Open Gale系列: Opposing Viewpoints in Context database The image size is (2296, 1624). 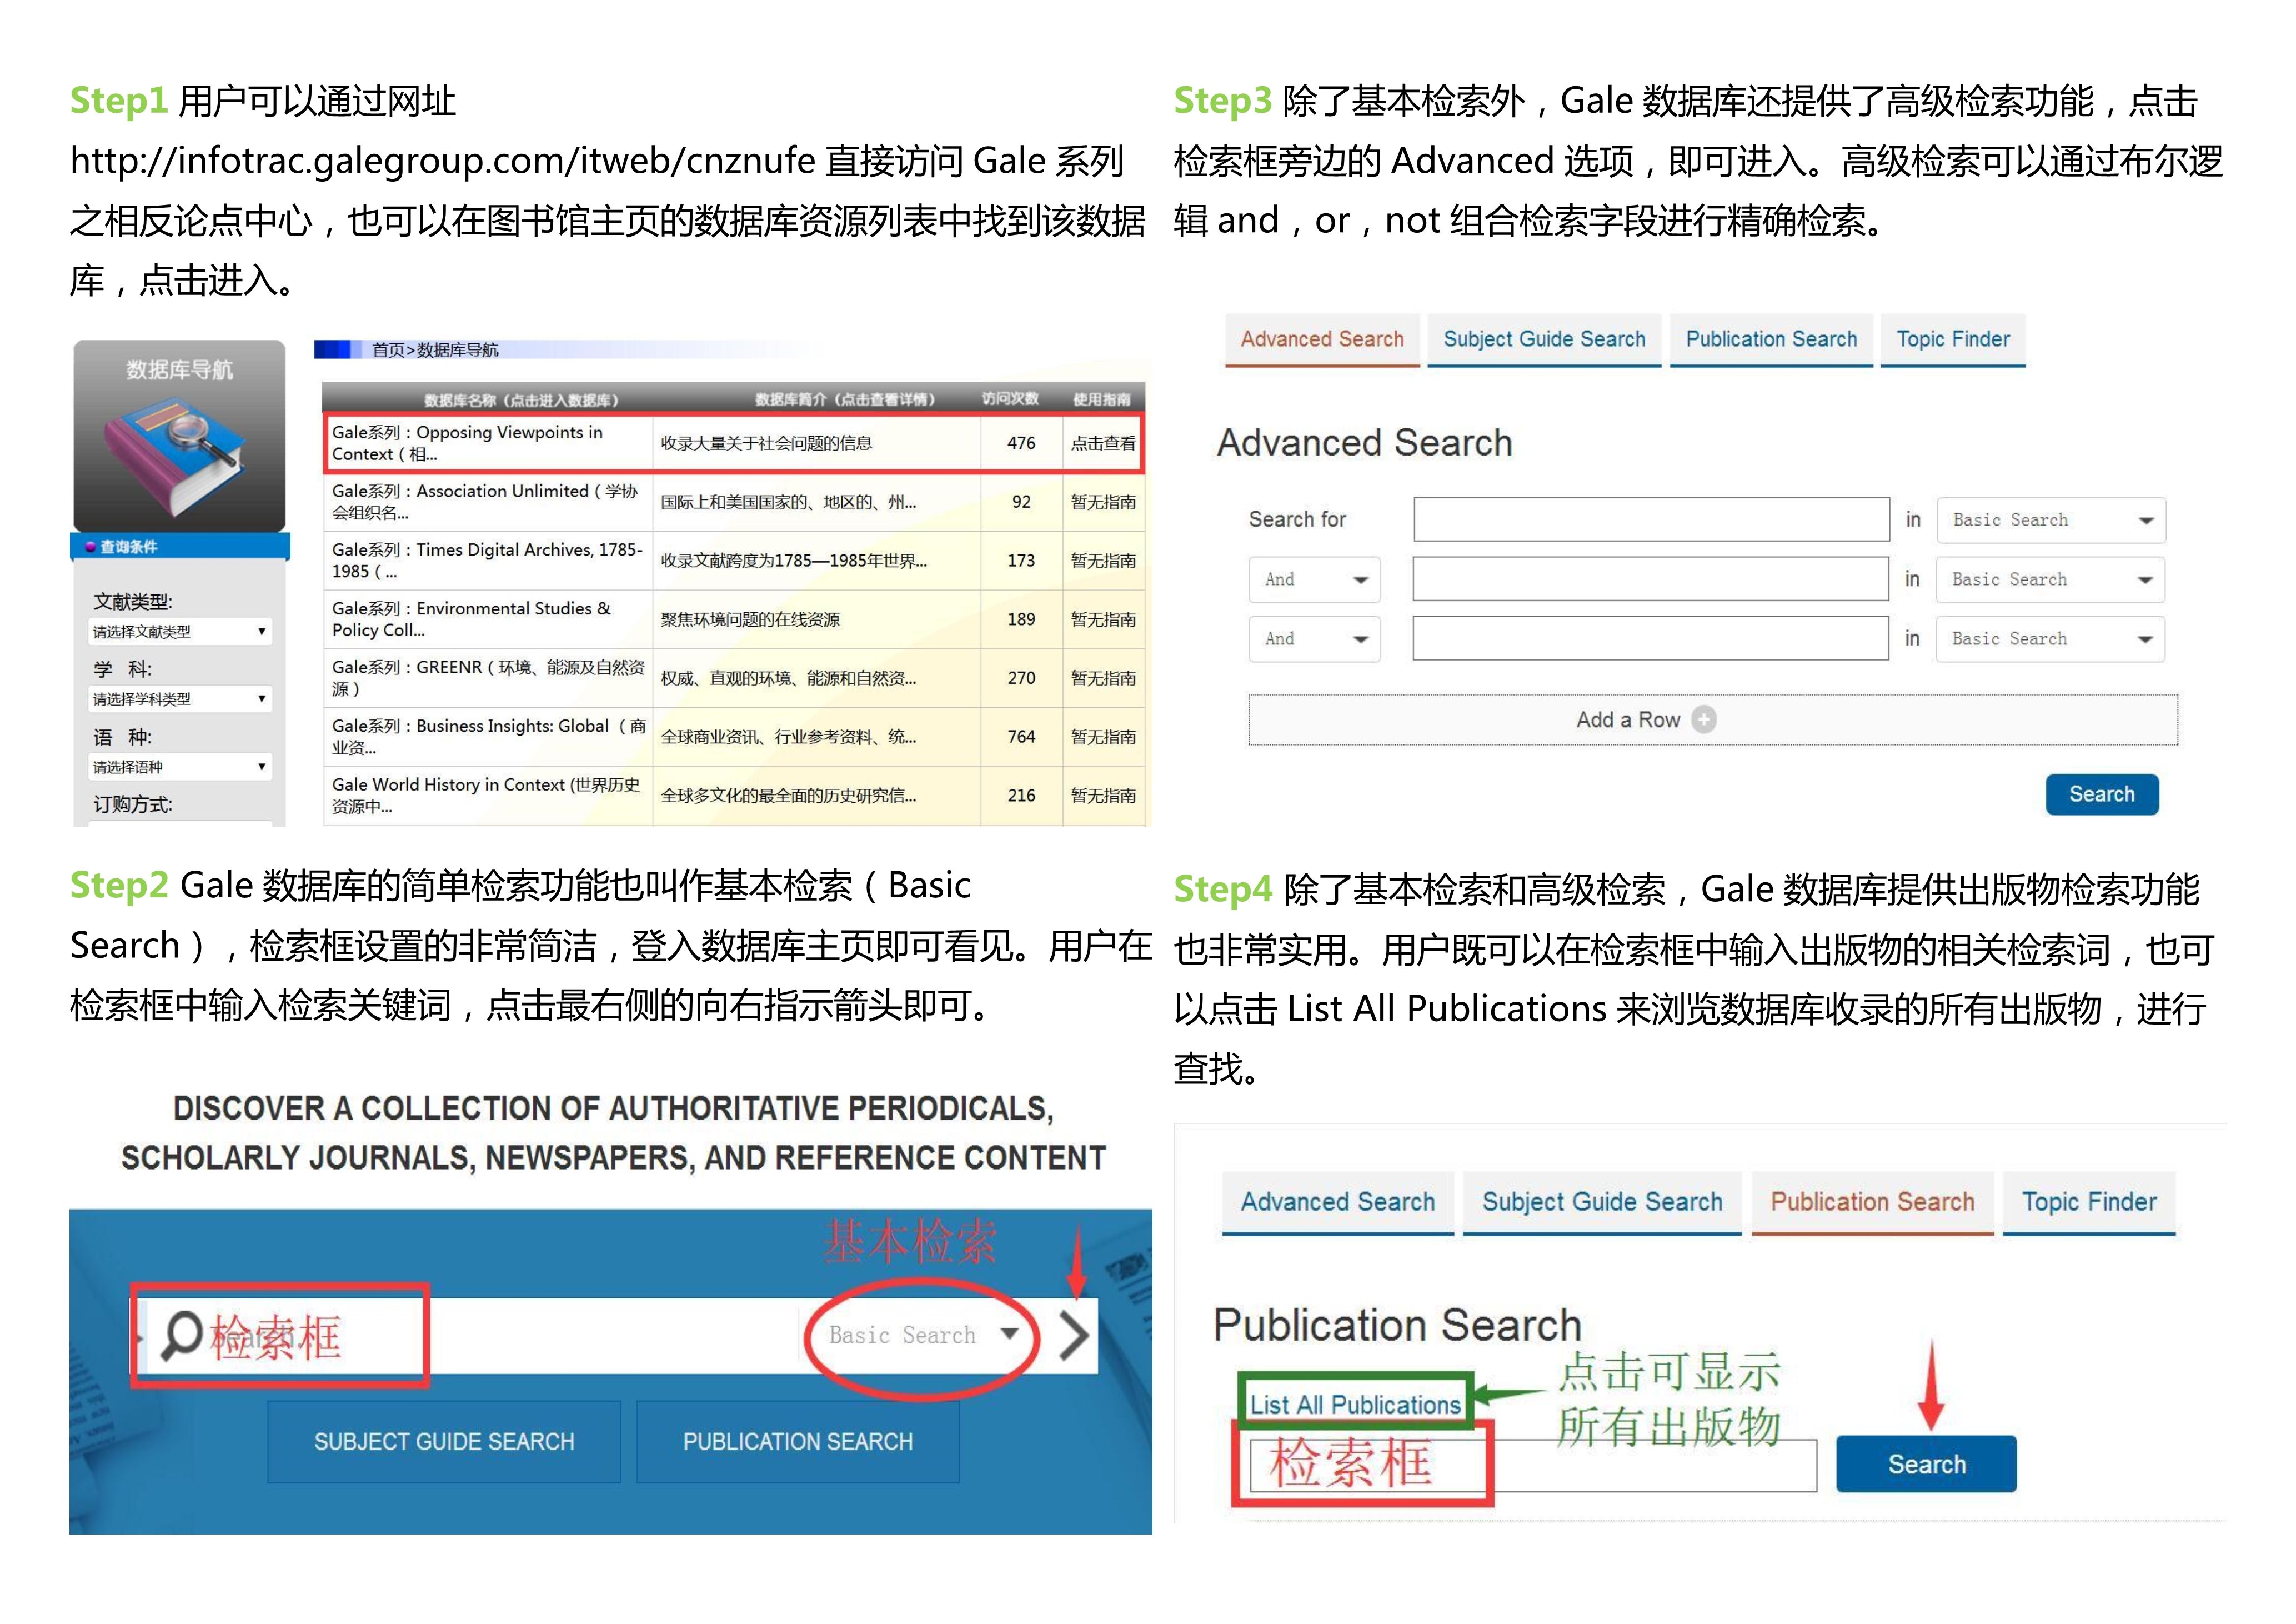[x=468, y=443]
